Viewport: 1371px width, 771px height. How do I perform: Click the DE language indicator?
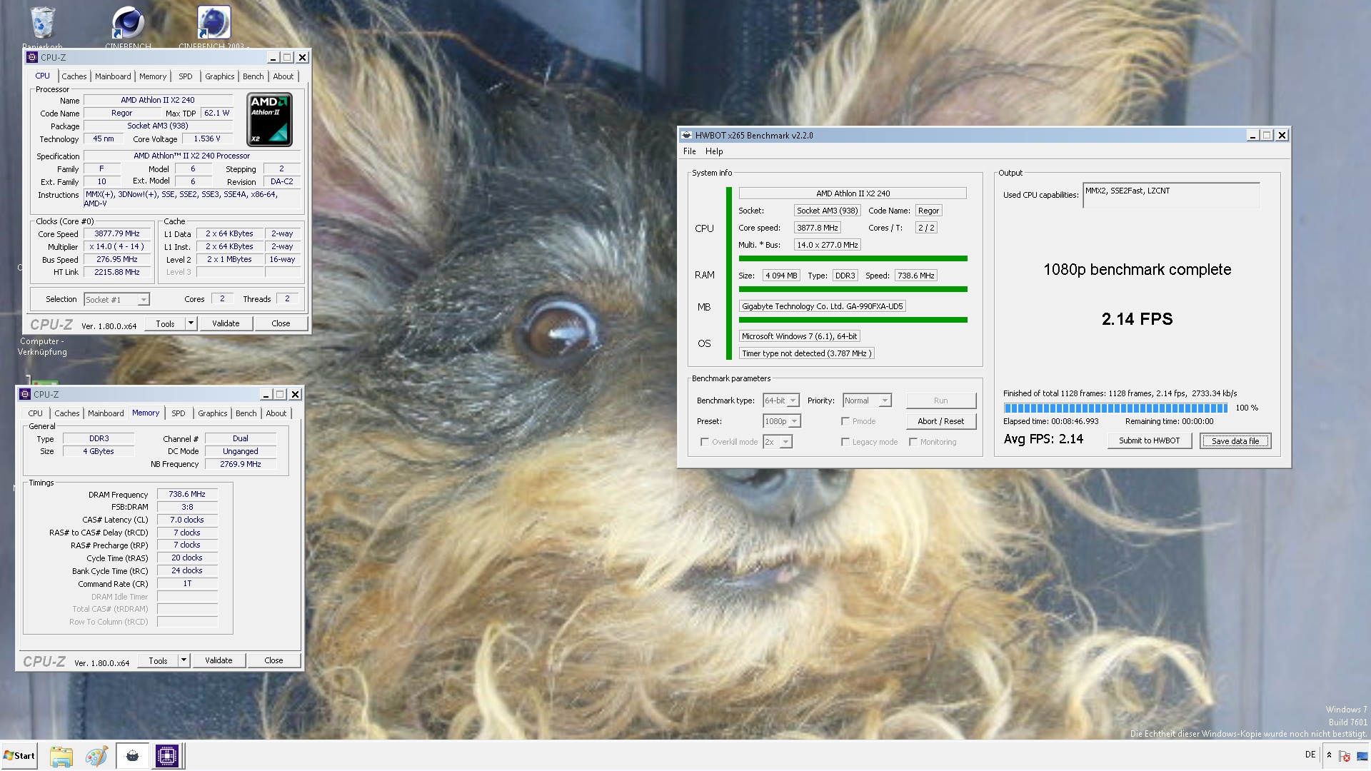click(x=1310, y=755)
